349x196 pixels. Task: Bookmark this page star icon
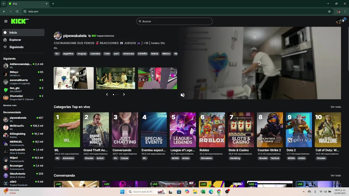pos(329,11)
